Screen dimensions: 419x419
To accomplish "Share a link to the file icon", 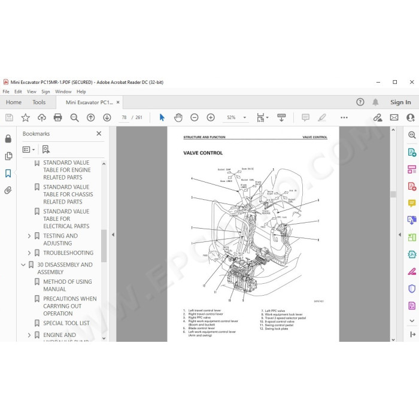I will pyautogui.click(x=378, y=117).
